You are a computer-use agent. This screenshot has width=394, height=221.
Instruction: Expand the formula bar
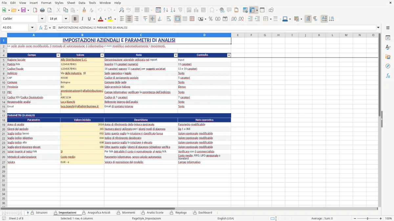click(x=378, y=28)
